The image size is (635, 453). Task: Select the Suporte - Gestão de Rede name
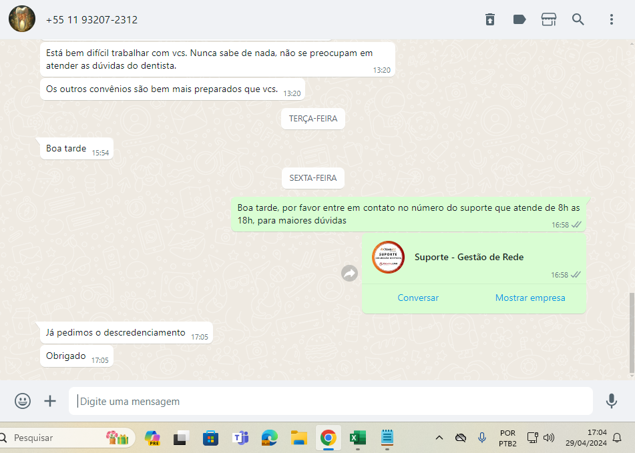point(469,257)
